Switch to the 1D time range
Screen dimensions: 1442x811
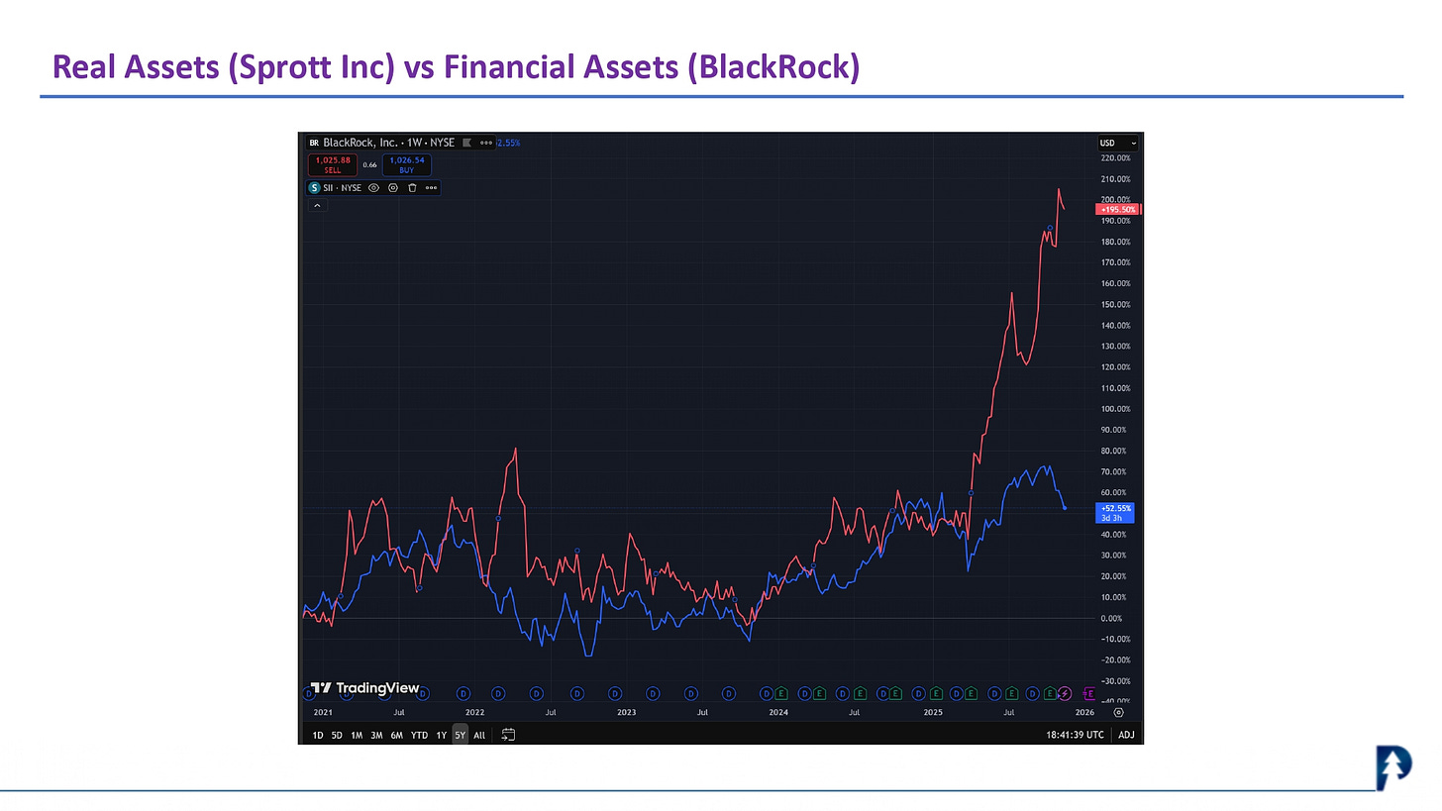[318, 735]
